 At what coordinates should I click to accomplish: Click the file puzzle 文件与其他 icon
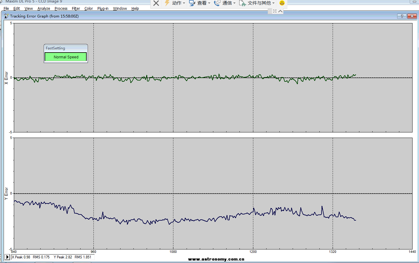pyautogui.click(x=243, y=3)
